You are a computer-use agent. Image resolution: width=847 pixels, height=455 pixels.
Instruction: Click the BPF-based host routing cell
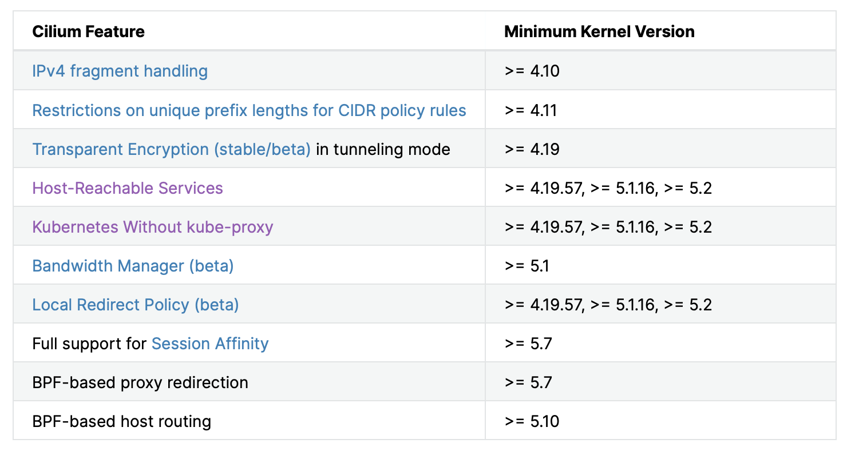point(121,421)
